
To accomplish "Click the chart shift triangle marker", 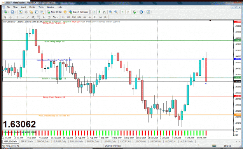I will 210,21.
